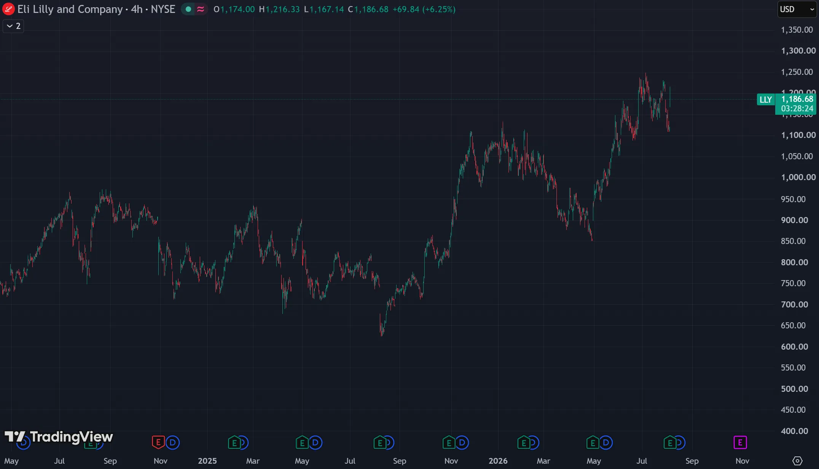The height and width of the screenshot is (469, 819).
Task: Click the 1,300.00 price scale label
Action: coord(798,51)
